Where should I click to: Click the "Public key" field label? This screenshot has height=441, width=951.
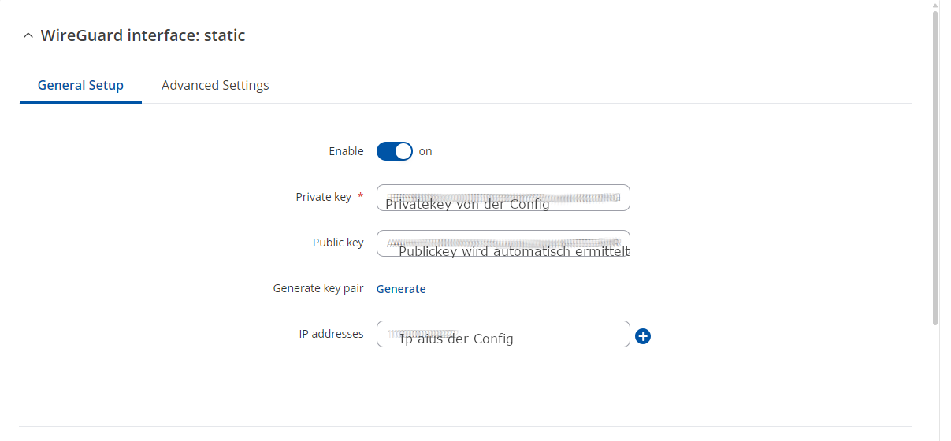pyautogui.click(x=338, y=243)
